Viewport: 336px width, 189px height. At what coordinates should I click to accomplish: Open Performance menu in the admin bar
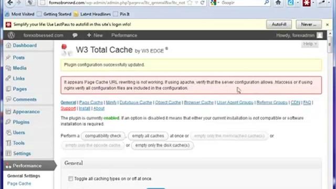click(124, 35)
